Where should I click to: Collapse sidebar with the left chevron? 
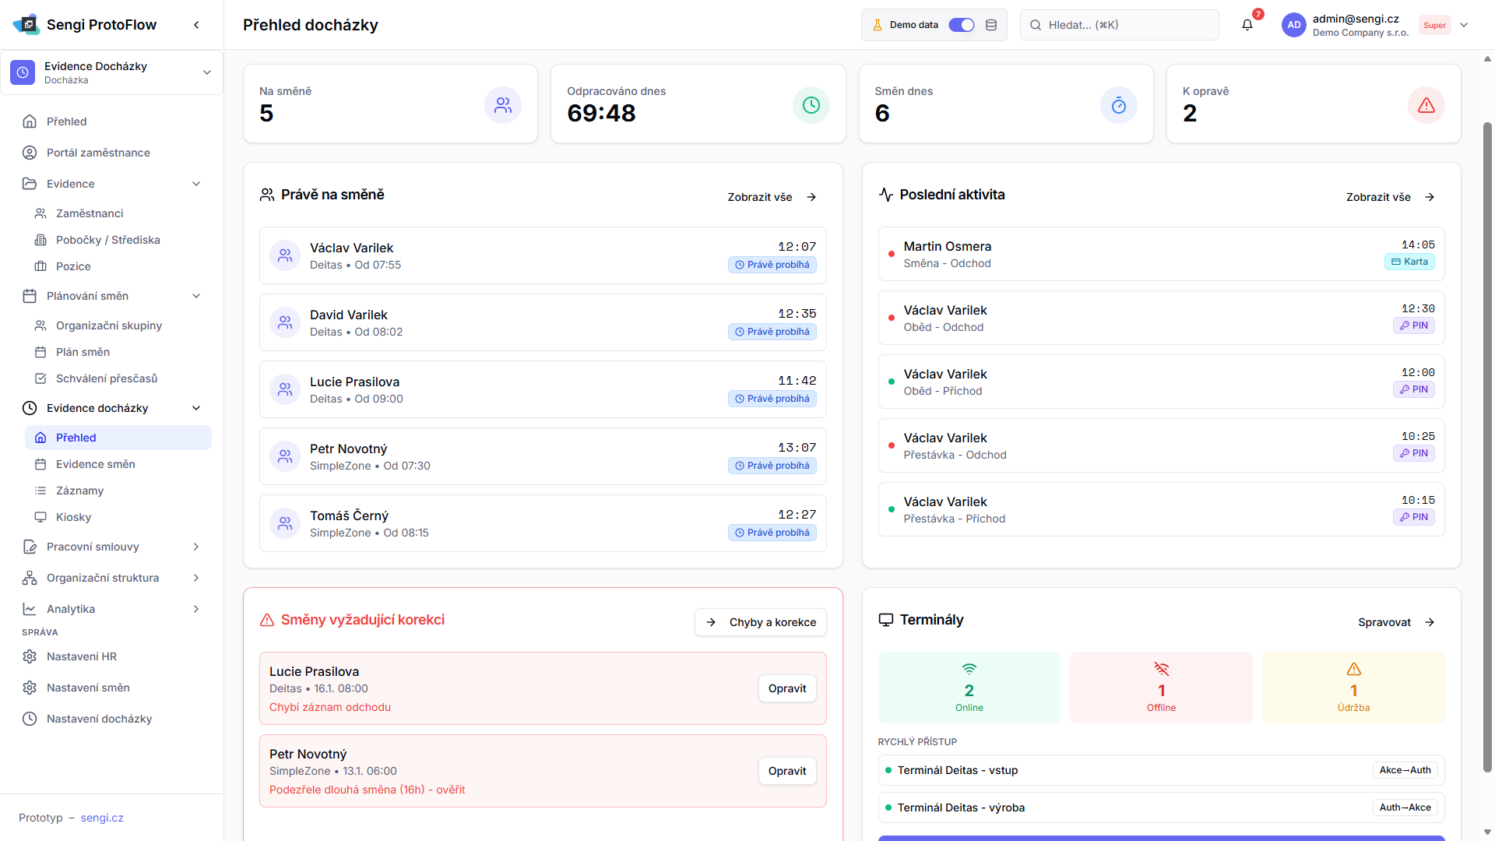tap(196, 25)
